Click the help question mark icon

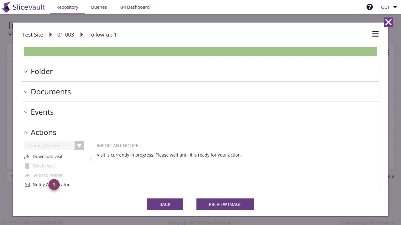click(x=370, y=7)
